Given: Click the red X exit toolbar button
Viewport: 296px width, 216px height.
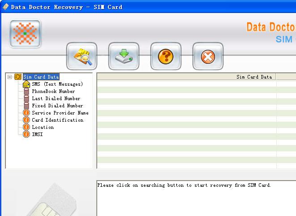Looking at the screenshot, I should click(208, 56).
